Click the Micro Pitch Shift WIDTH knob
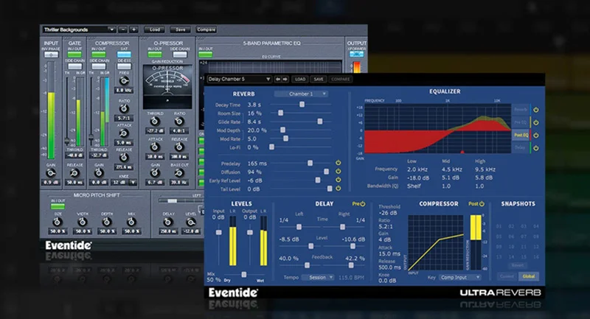This screenshot has width=590, height=319. 83,222
